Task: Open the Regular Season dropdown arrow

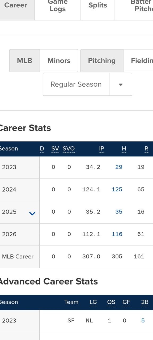Action: (x=121, y=84)
